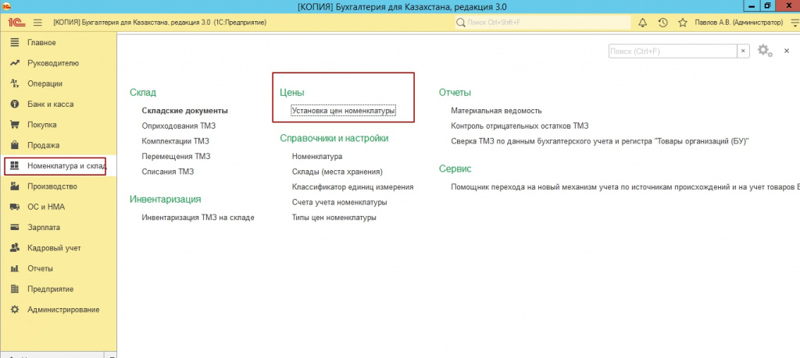Open Списания ТМЗ

coord(168,172)
